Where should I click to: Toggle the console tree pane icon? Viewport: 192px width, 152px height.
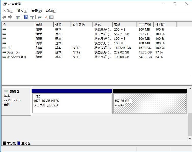(x=18, y=17)
